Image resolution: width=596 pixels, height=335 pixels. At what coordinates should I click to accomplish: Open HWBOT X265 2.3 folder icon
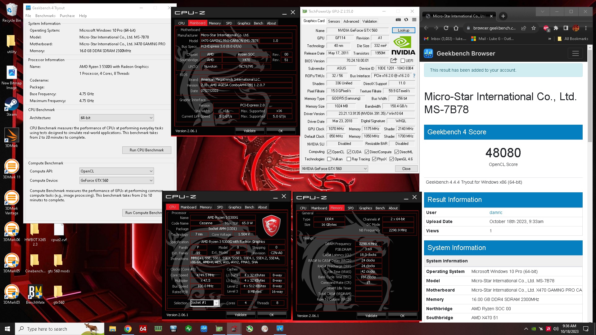[x=35, y=235]
